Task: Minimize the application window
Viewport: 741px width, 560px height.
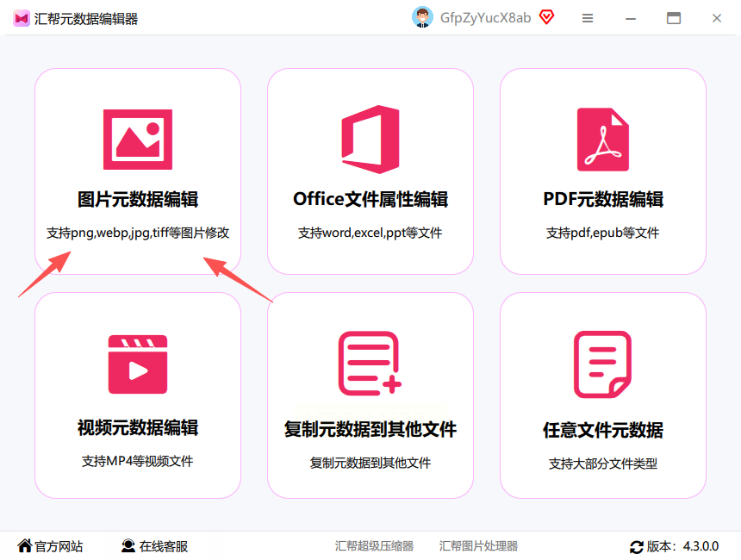Action: [631, 18]
